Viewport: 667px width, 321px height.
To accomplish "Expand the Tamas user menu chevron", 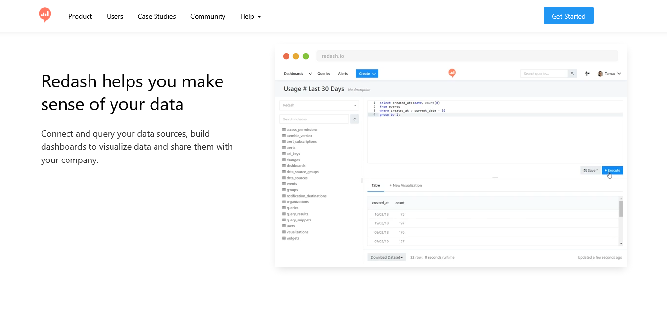I will [x=619, y=74].
